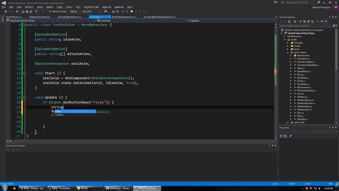
Task: Select Skeleton.cs in Solution Explorer
Action: coord(302,97)
